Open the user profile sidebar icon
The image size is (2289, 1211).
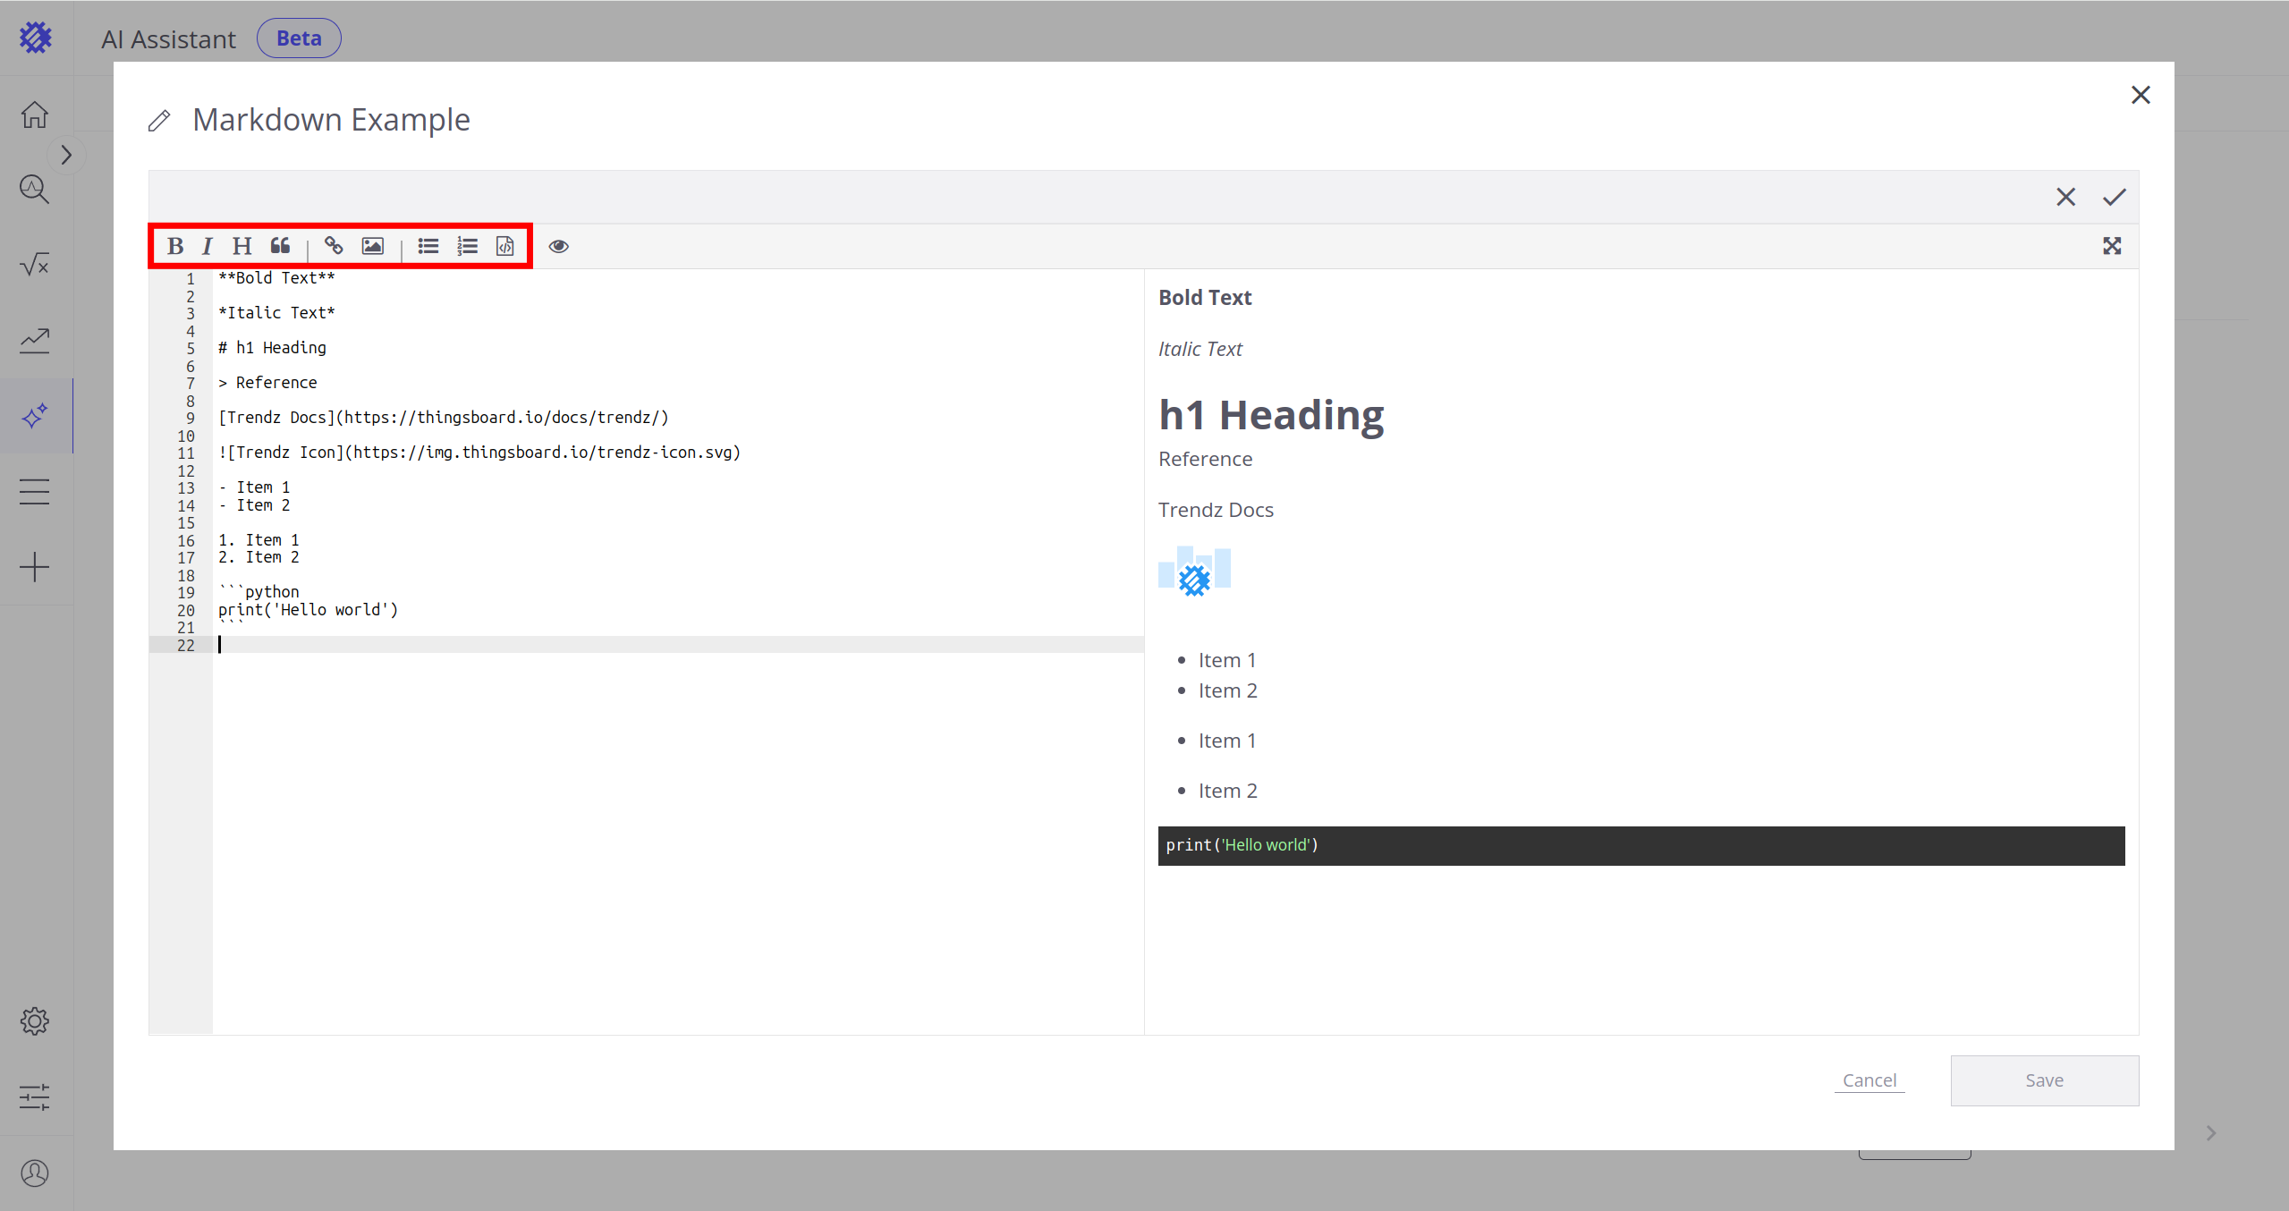pos(35,1173)
